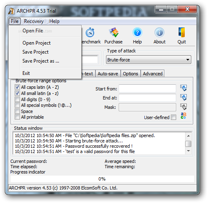208x203 pixels.
Task: Uncheck All small latin (a - z)
Action: tap(17, 93)
